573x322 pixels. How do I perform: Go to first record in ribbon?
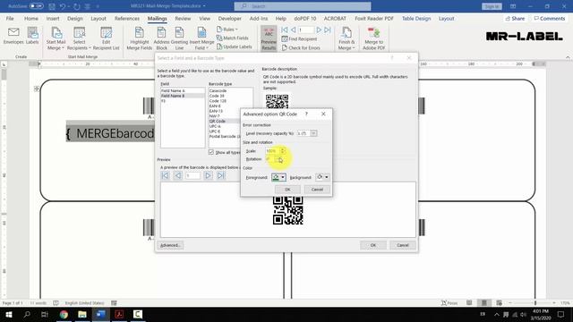point(285,30)
